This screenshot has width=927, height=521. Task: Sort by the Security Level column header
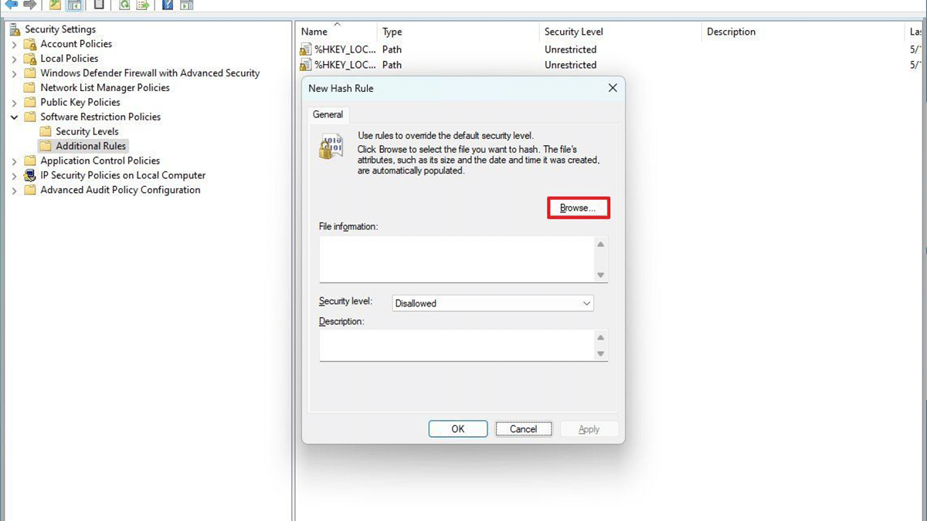pos(620,32)
